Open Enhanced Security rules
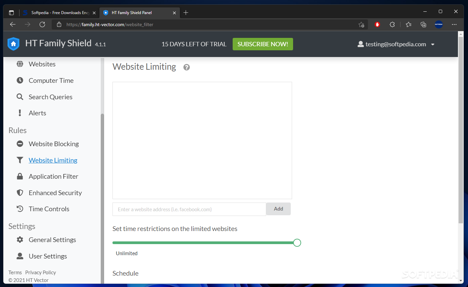468x287 pixels. point(55,193)
